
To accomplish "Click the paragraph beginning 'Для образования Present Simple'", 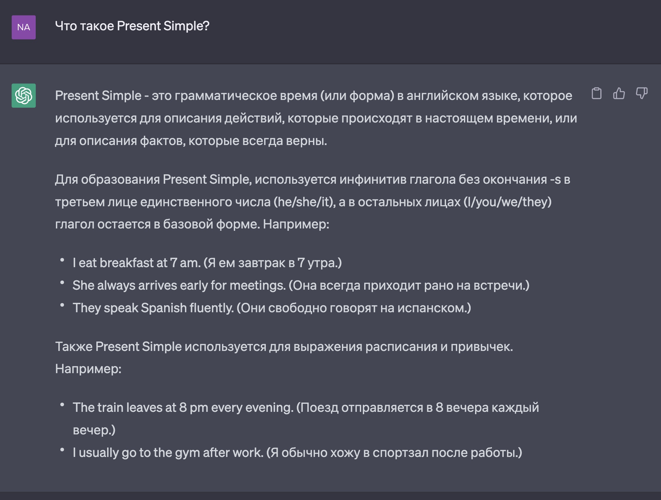I will tap(313, 202).
